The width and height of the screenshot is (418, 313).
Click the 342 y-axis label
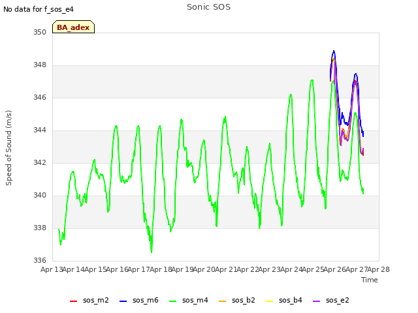(39, 162)
